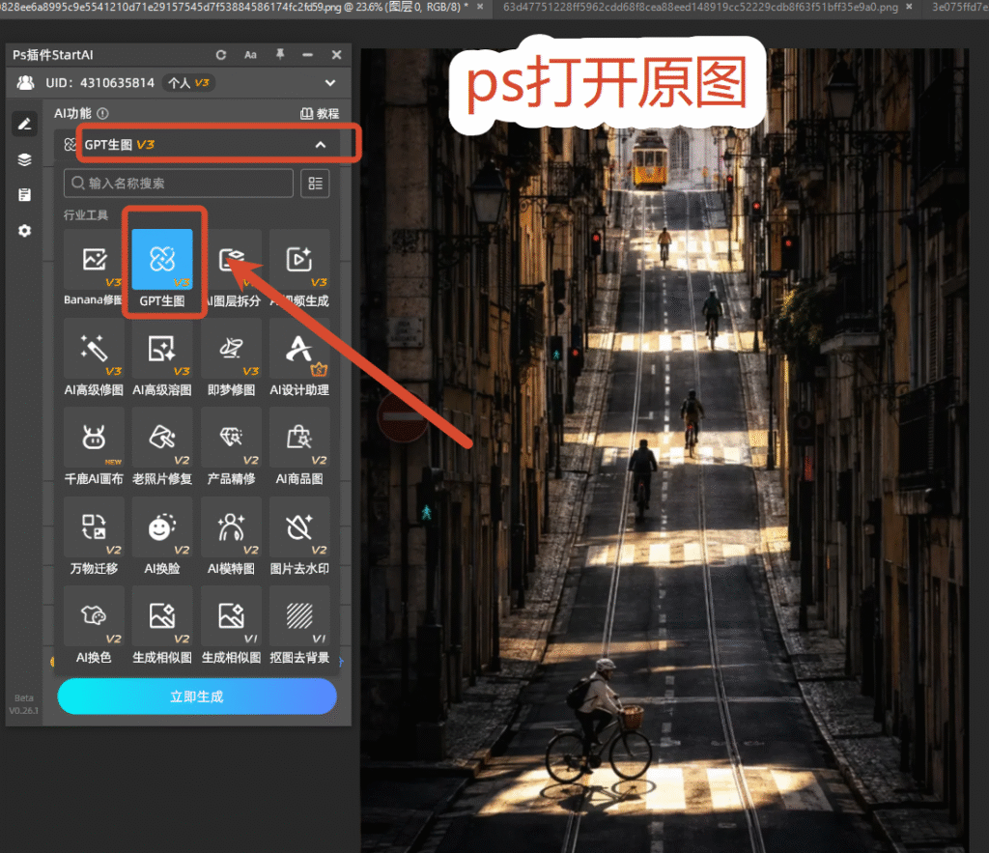
Task: Select the GPT生图 tool icon
Action: 162,260
